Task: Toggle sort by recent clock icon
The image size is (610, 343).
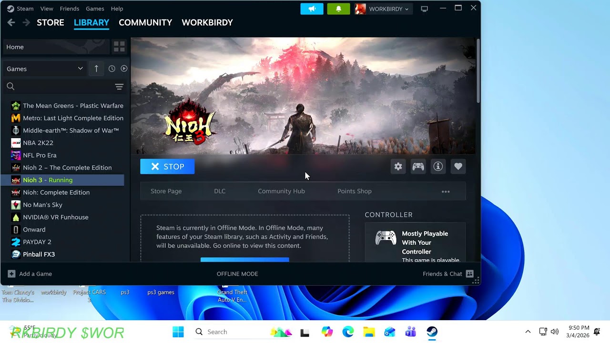Action: tap(112, 69)
